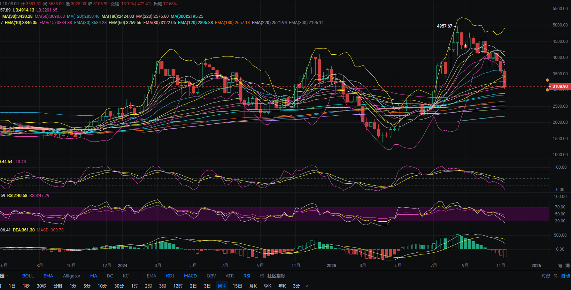Choose the 30分 timeframe

pos(119,286)
